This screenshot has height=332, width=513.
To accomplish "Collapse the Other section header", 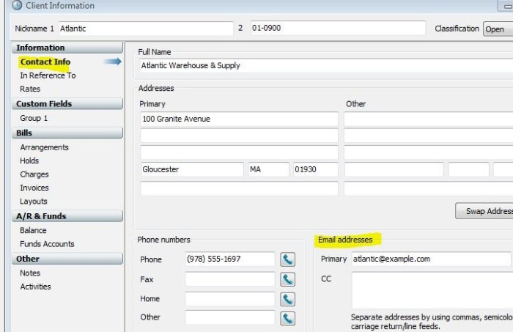I will click(x=67, y=259).
